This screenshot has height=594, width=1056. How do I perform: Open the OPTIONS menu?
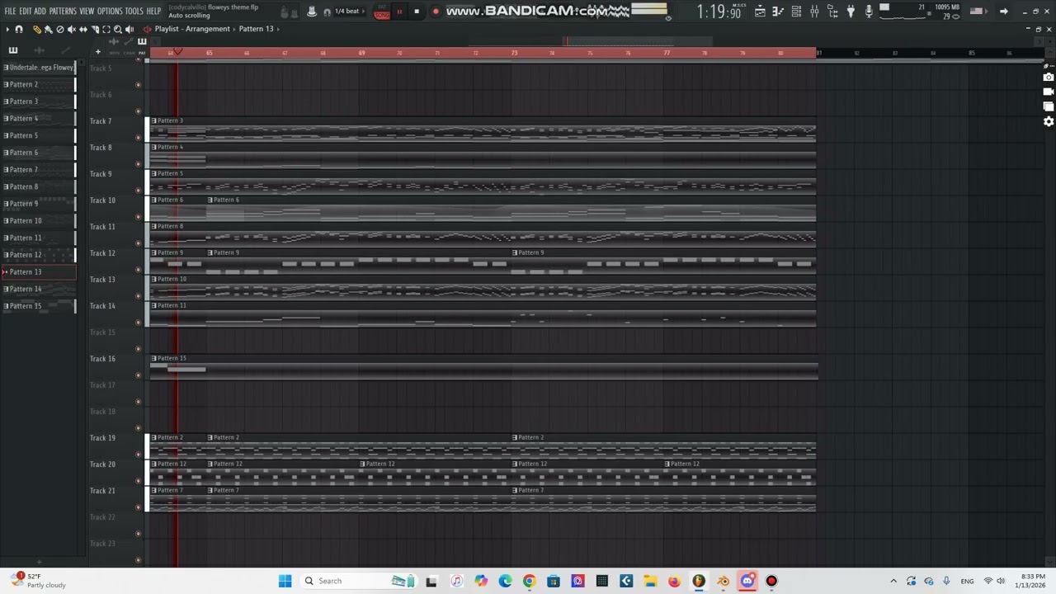click(x=110, y=12)
